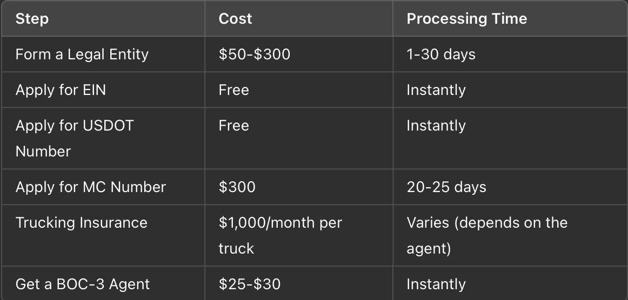Select the "Get a BOC-3 Agent" cell
The image size is (628, 300).
click(x=83, y=284)
